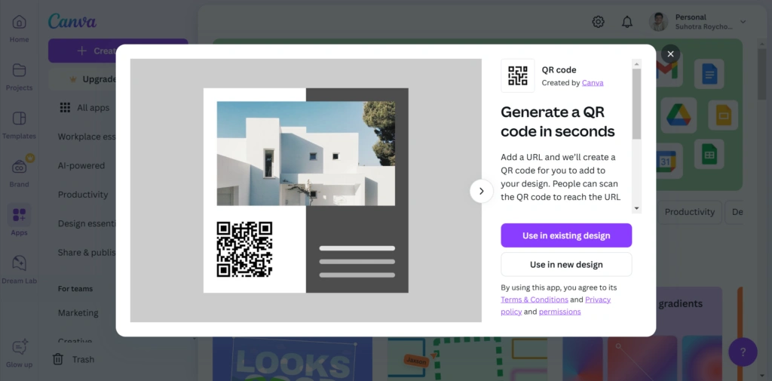Viewport: 772px width, 381px height.
Task: Select the Productivity tab chip
Action: tap(689, 212)
